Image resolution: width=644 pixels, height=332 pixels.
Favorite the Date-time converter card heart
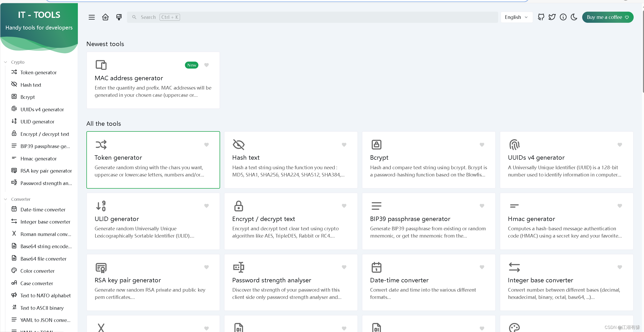pos(482,267)
